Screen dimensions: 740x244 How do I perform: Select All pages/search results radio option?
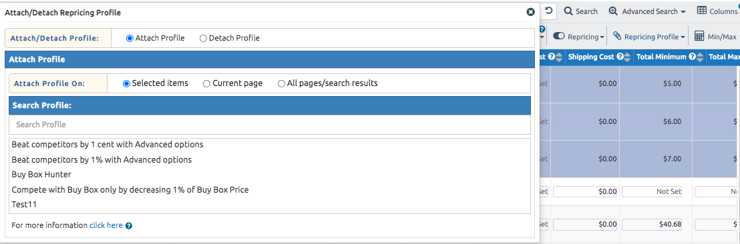point(281,83)
